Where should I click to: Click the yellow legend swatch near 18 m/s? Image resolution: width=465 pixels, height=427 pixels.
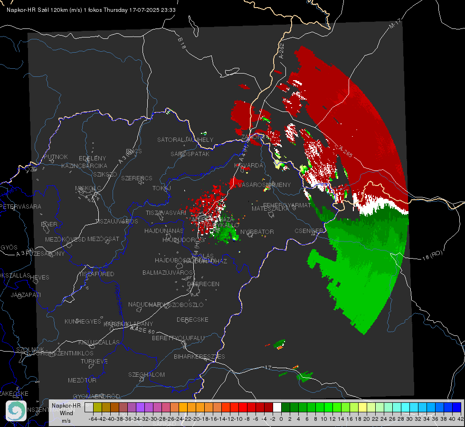point(362,407)
